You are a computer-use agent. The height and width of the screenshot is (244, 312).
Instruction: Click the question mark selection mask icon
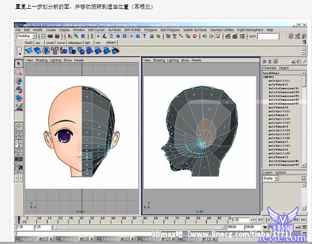[x=144, y=36]
